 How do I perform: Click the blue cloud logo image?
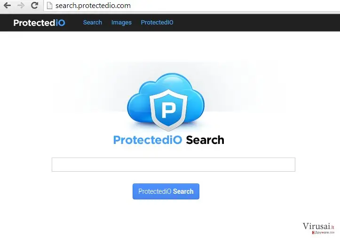click(166, 102)
